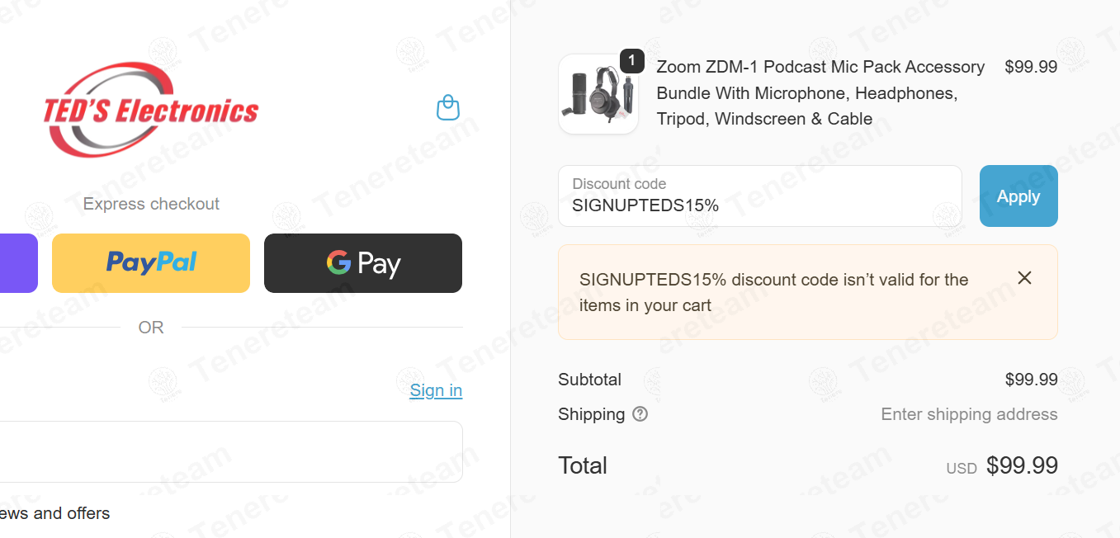Pay with the PayPal express button
The height and width of the screenshot is (538, 1120).
[x=151, y=263]
